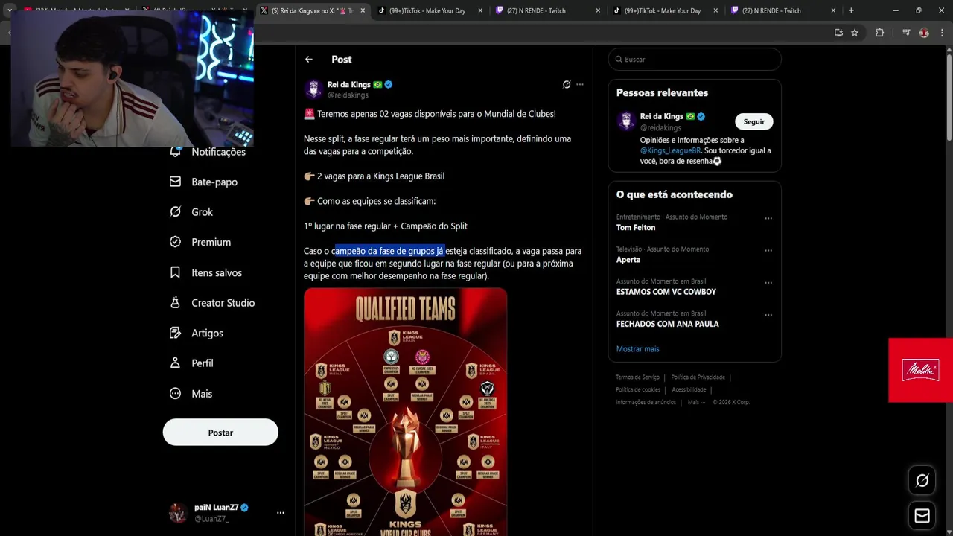Open Bate-papo in the sidebar
953x536 pixels.
(x=203, y=182)
